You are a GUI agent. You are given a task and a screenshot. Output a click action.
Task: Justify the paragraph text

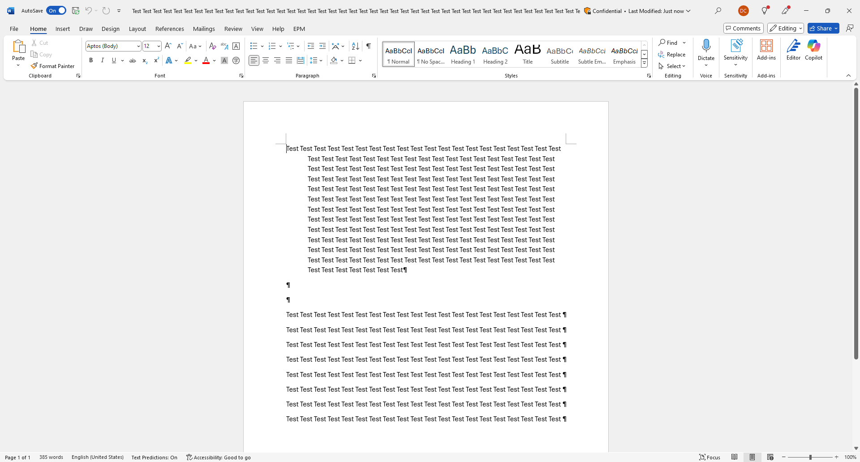[x=289, y=60]
